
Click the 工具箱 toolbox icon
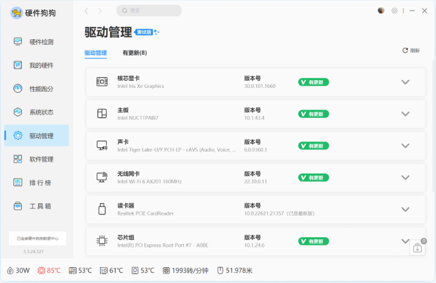click(x=18, y=206)
